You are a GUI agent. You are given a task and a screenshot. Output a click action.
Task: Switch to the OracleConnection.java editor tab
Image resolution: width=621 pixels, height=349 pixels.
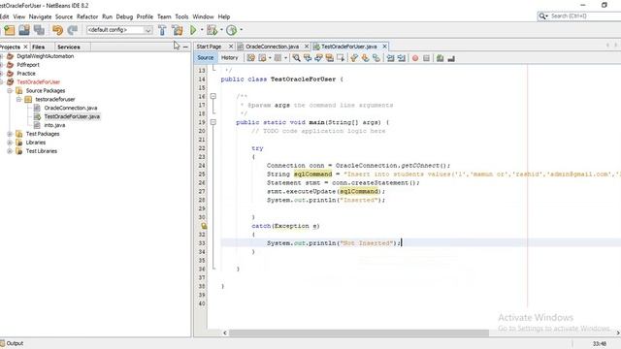[272, 47]
